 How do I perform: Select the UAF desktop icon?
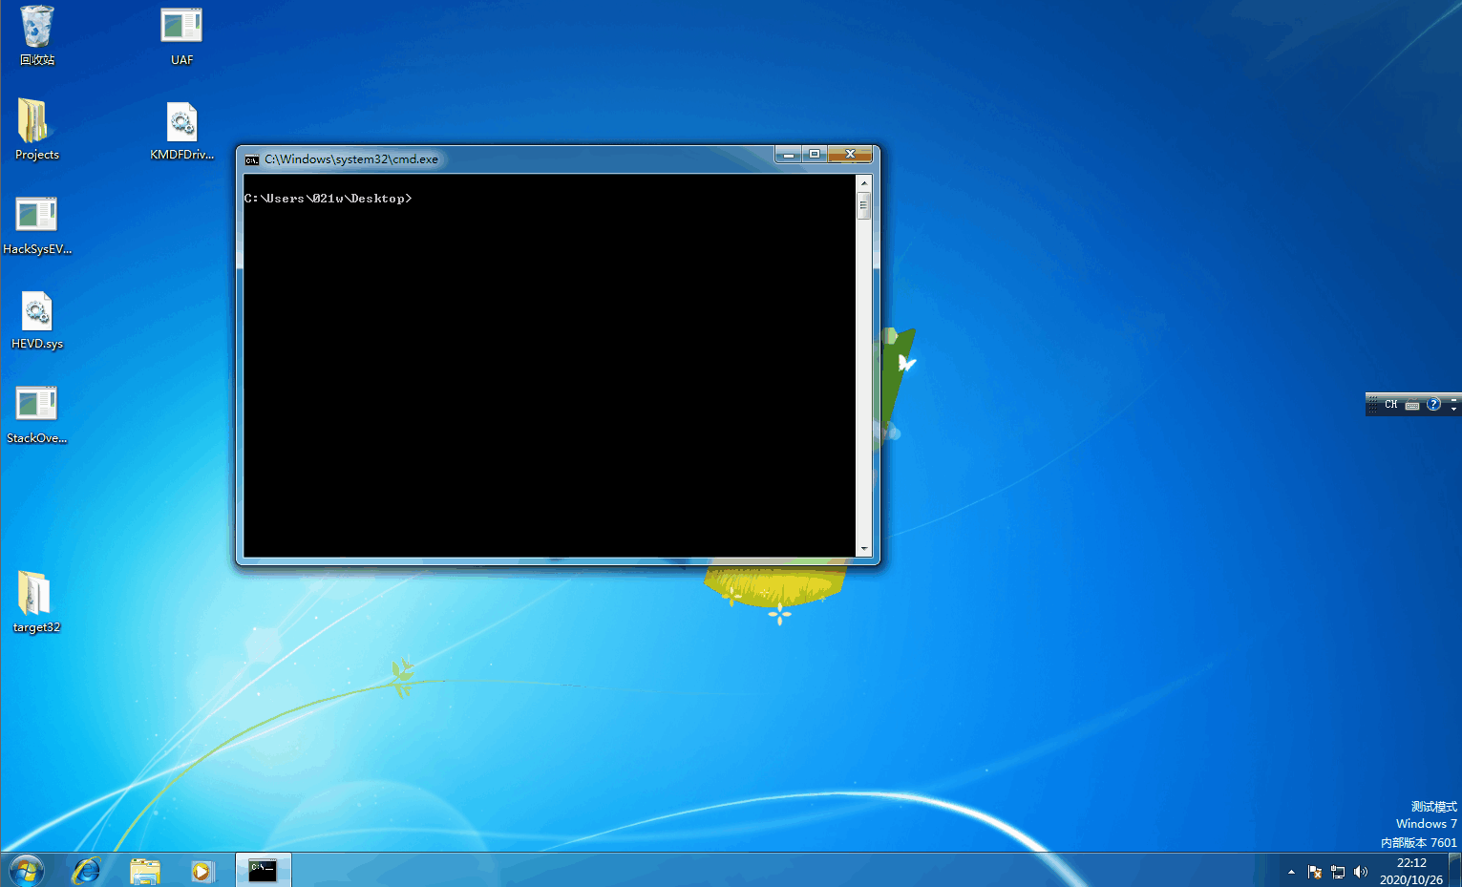pos(181,35)
